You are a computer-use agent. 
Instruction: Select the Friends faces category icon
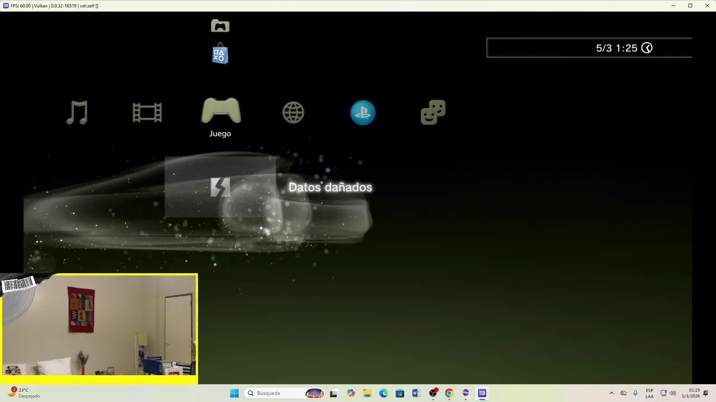click(x=433, y=112)
